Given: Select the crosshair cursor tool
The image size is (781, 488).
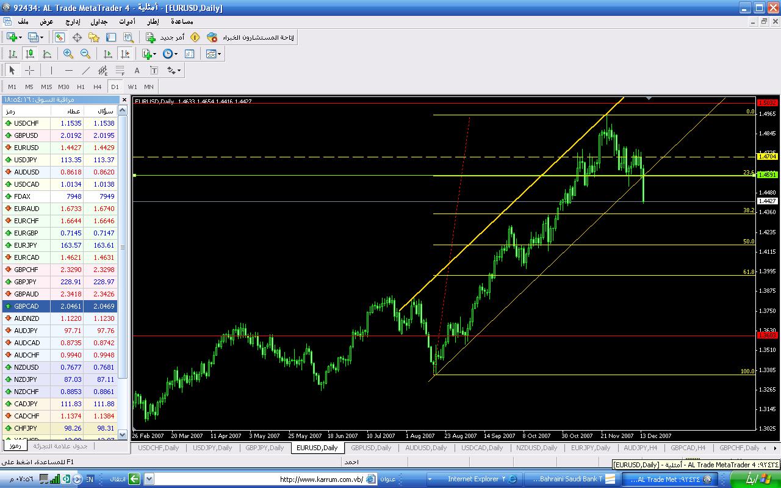Looking at the screenshot, I should (29, 70).
